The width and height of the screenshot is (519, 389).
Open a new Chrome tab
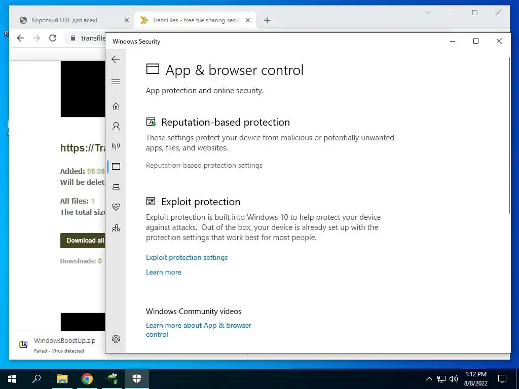[x=267, y=20]
